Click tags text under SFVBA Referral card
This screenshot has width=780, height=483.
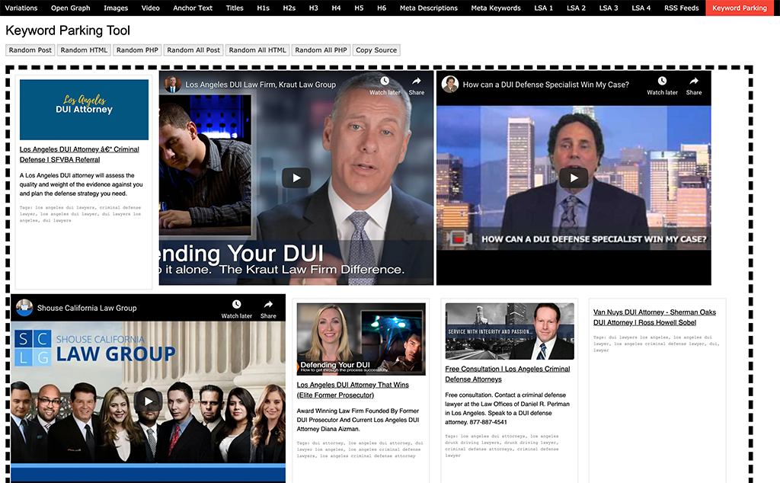click(81, 214)
